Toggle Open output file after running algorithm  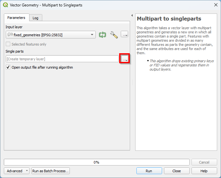8,67
